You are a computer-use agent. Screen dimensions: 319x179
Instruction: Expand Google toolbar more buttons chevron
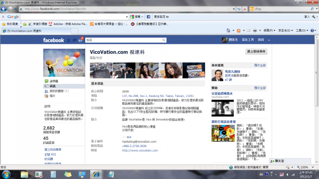tap(167, 17)
